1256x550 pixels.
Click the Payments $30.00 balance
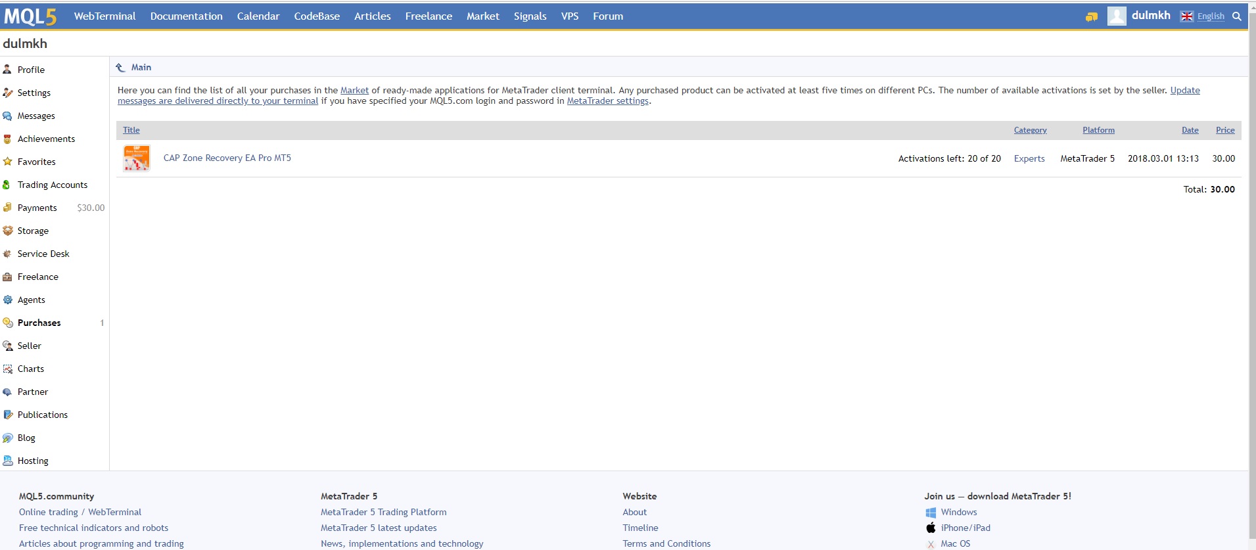point(91,208)
